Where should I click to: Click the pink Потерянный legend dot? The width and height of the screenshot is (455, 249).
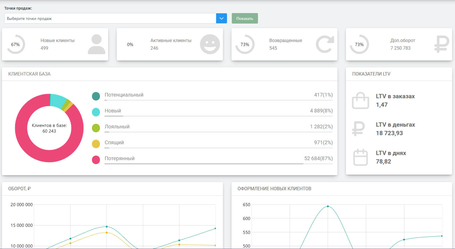coord(96,160)
